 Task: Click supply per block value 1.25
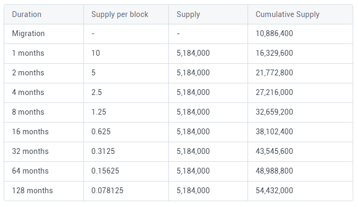pyautogui.click(x=99, y=112)
